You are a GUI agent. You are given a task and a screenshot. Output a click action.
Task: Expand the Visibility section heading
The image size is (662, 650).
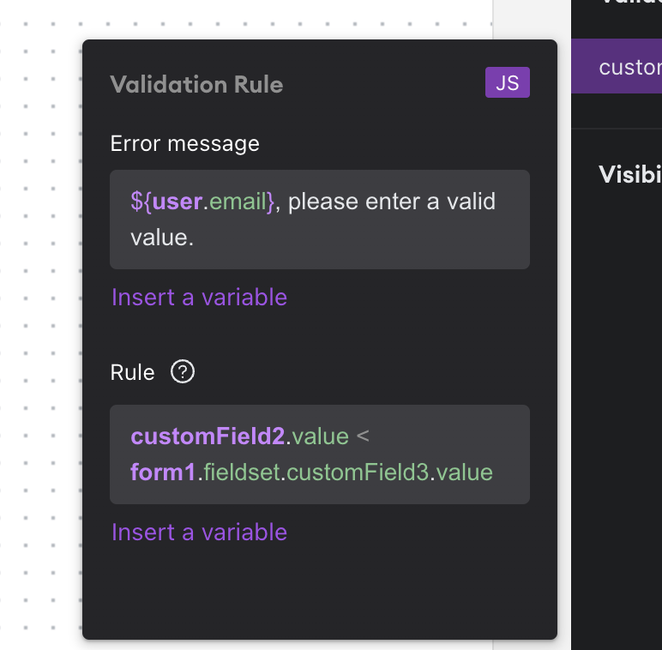pos(630,174)
